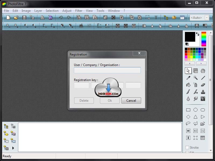The image size is (215, 161).
Task: Click the Scanner import icon
Action: [50, 17]
